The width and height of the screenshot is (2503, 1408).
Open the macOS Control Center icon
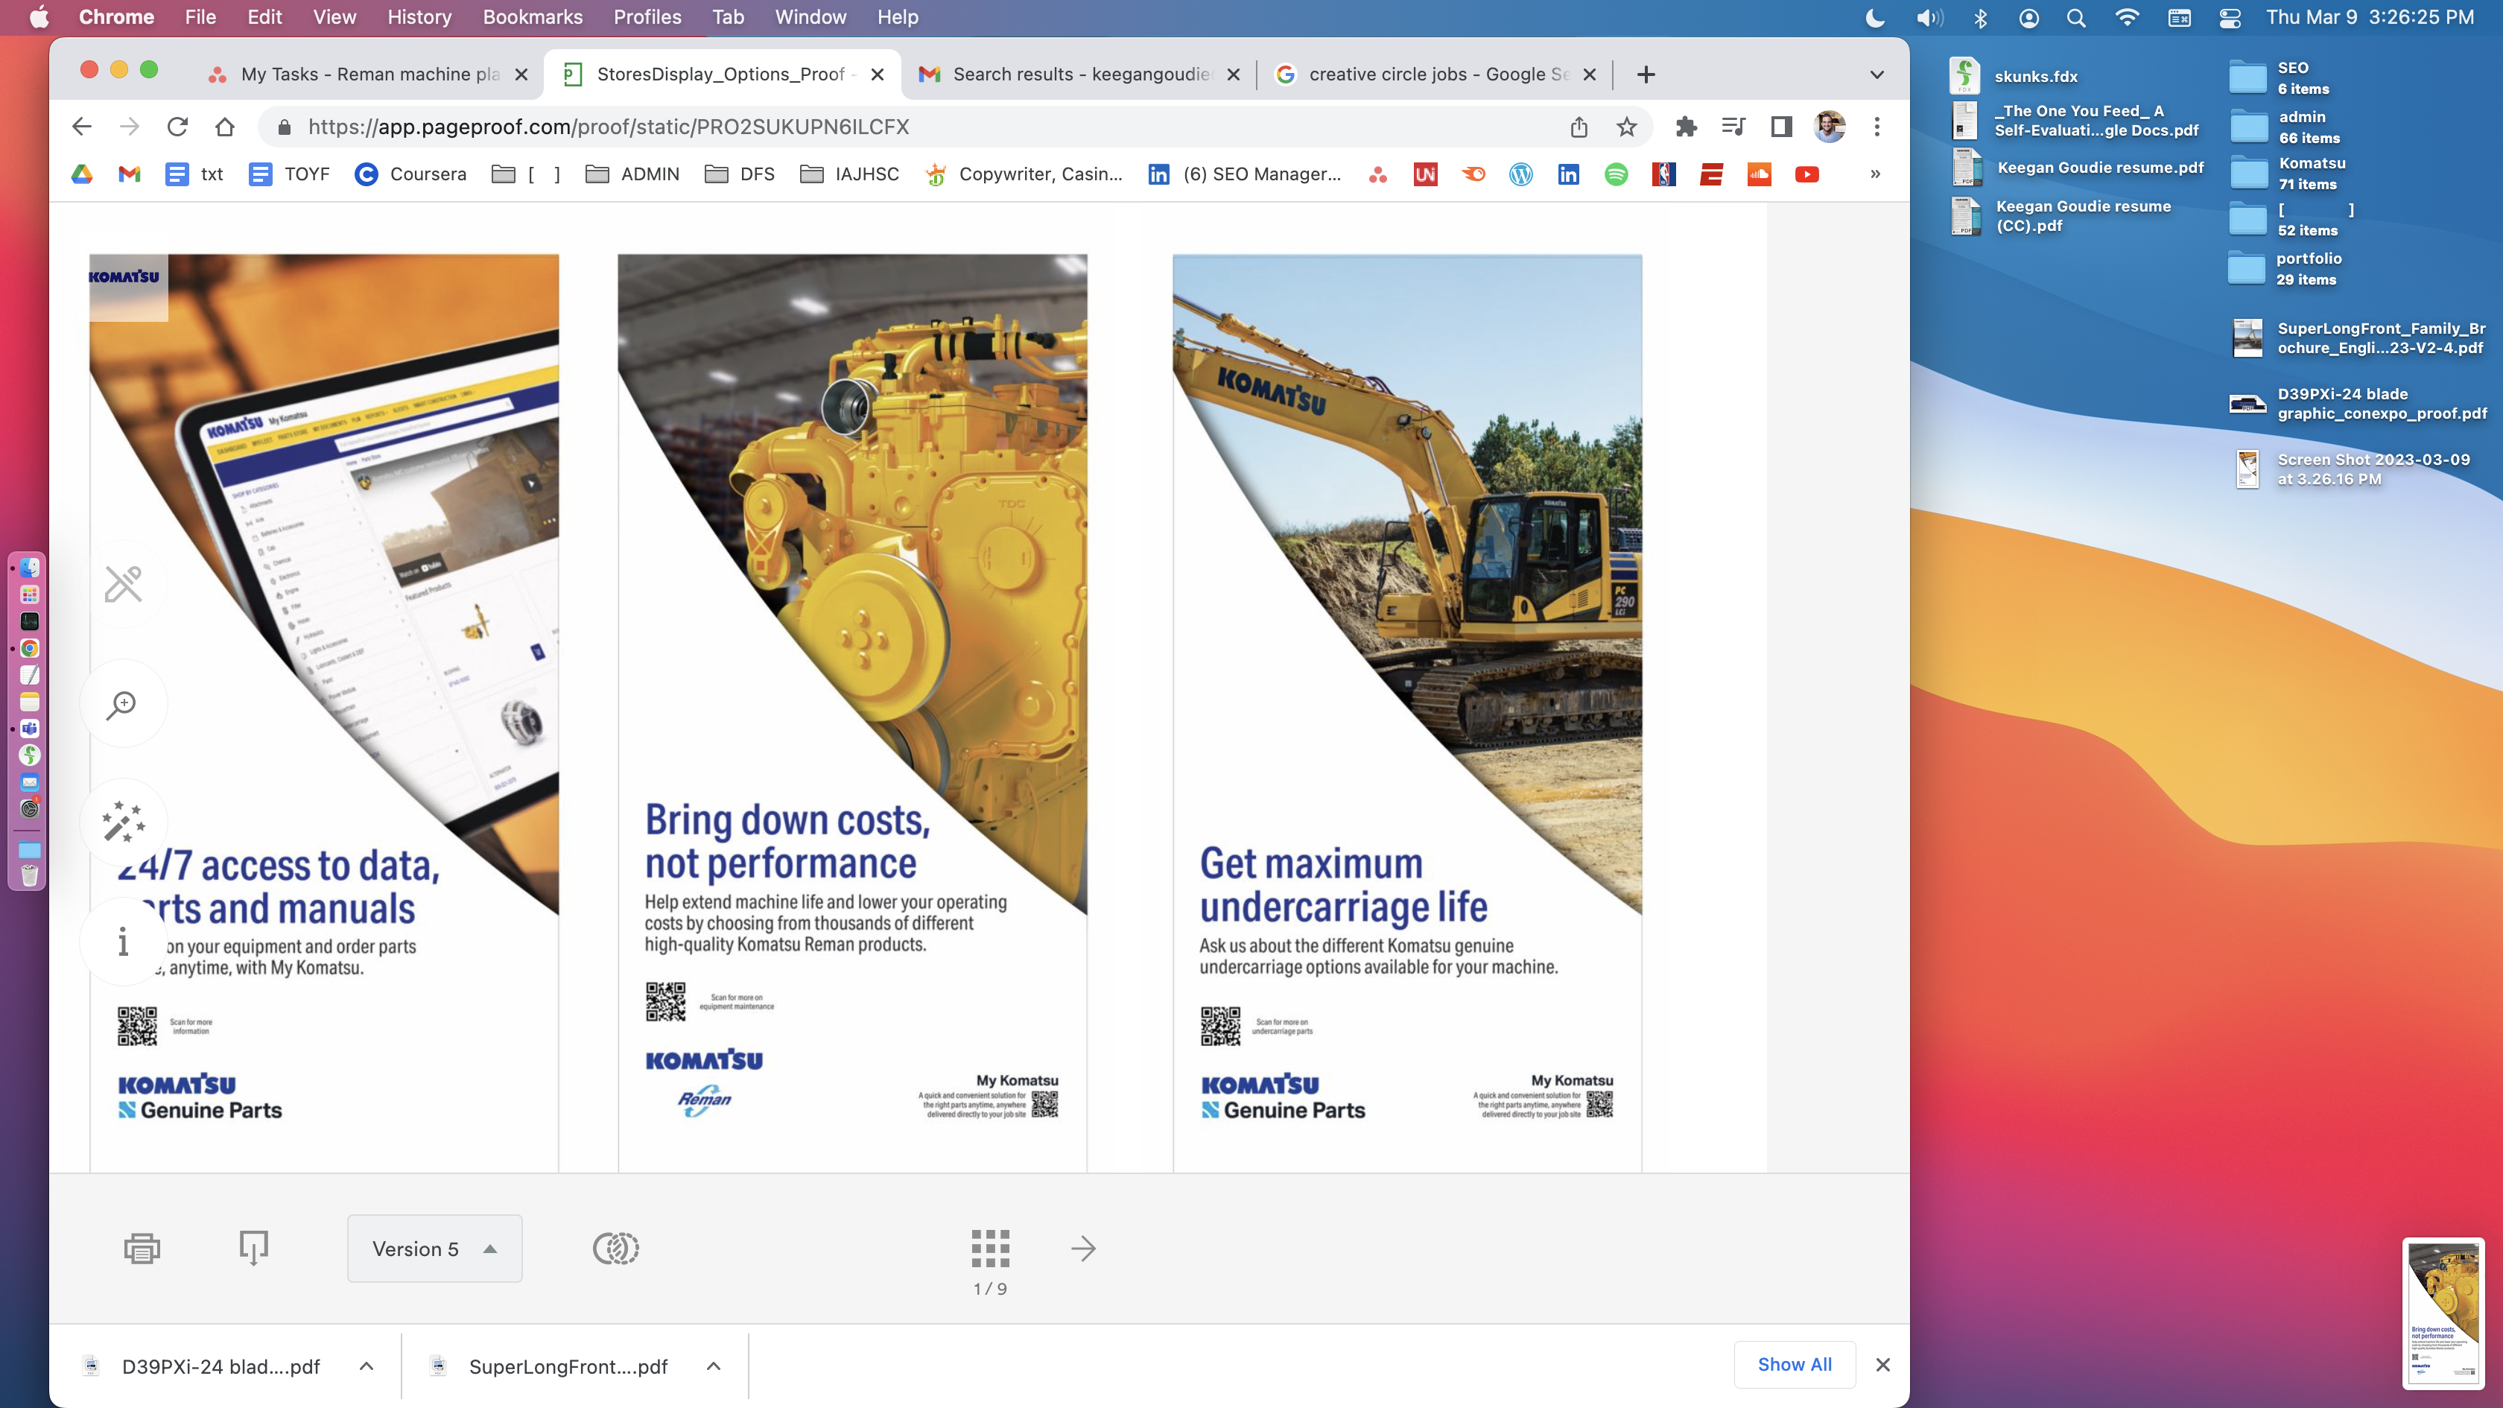(2230, 17)
